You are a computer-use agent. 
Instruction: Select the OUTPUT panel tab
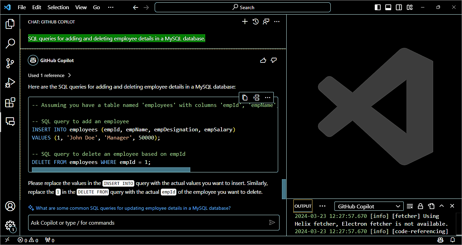click(x=303, y=206)
